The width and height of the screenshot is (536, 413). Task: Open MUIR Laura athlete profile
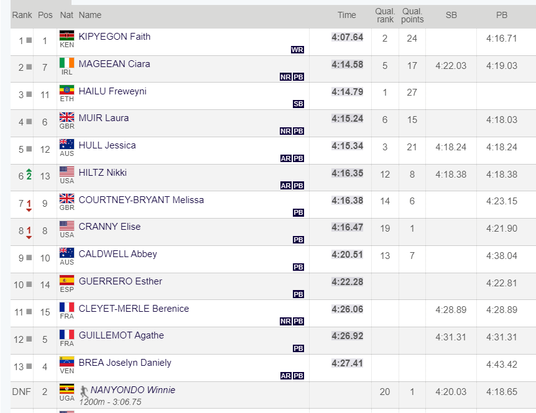pyautogui.click(x=104, y=118)
